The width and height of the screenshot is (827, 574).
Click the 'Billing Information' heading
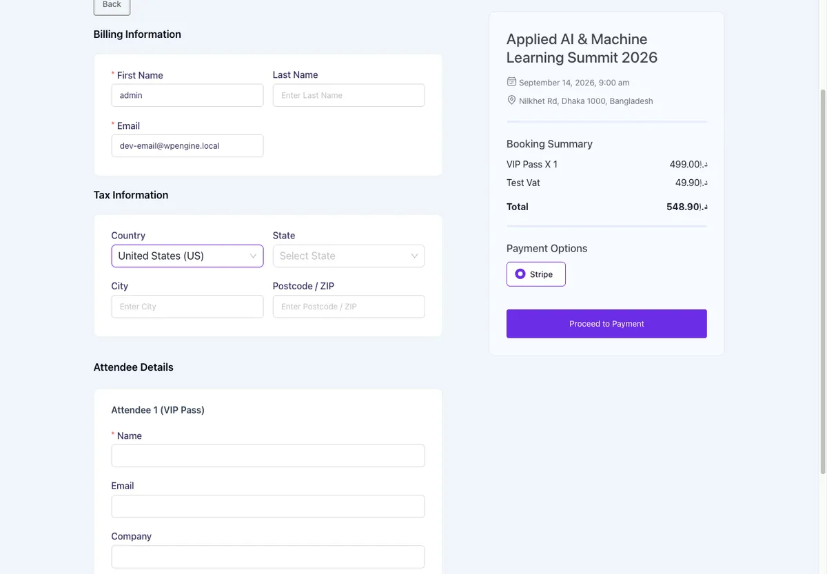point(137,34)
